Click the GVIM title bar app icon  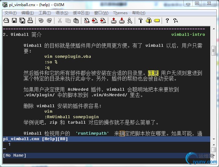[5, 5]
